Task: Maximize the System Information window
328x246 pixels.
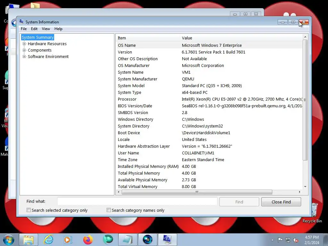Action: (x=293, y=22)
